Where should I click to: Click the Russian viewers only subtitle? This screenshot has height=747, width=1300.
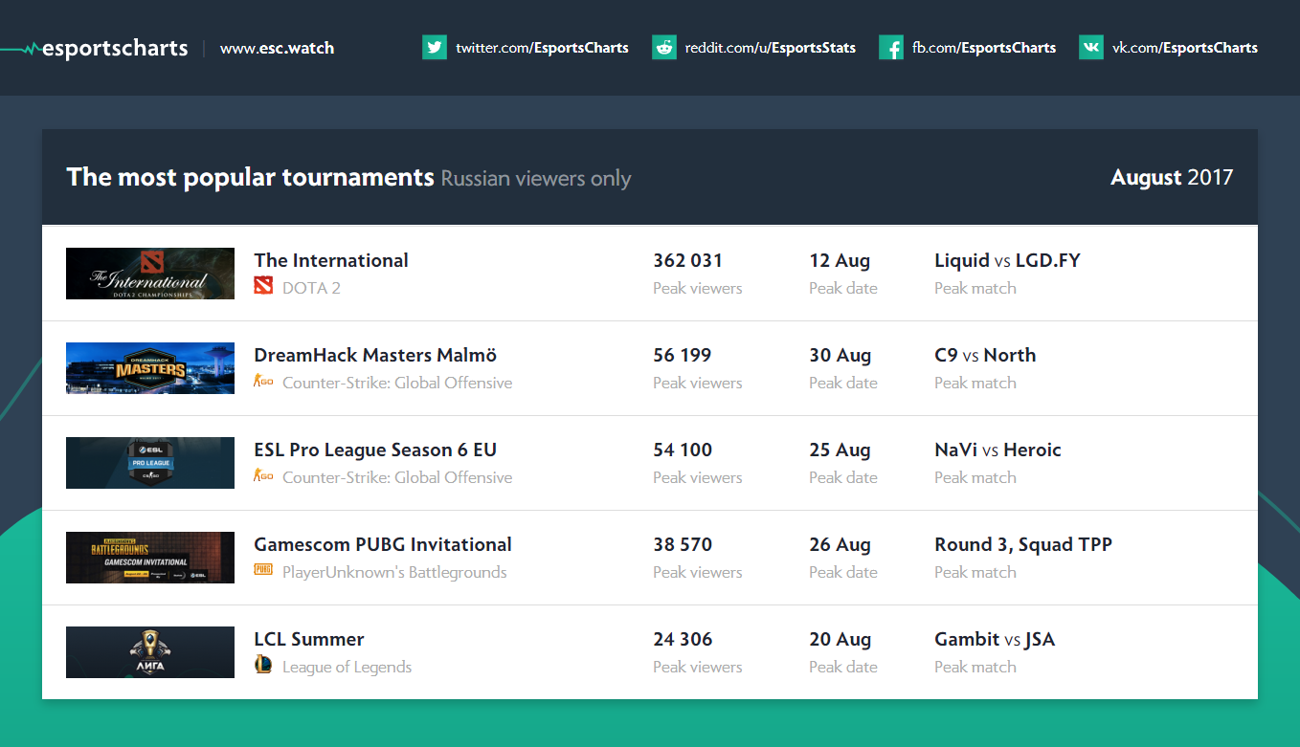536,179
